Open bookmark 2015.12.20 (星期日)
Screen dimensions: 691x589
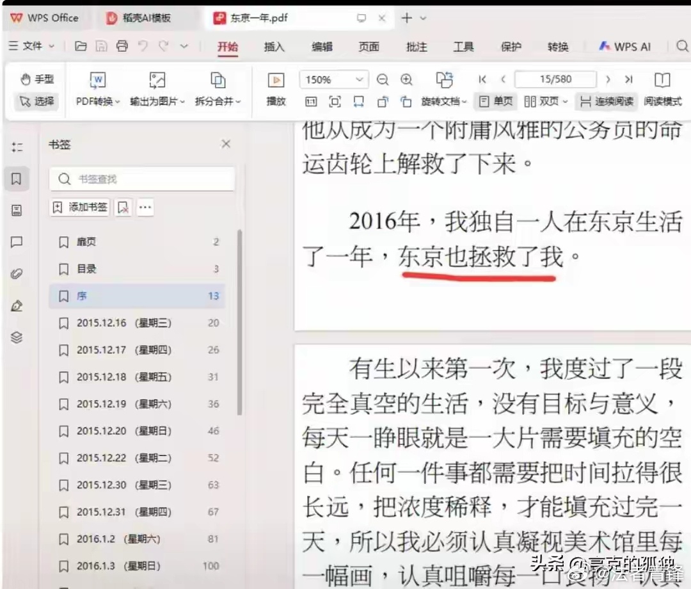[x=138, y=431]
